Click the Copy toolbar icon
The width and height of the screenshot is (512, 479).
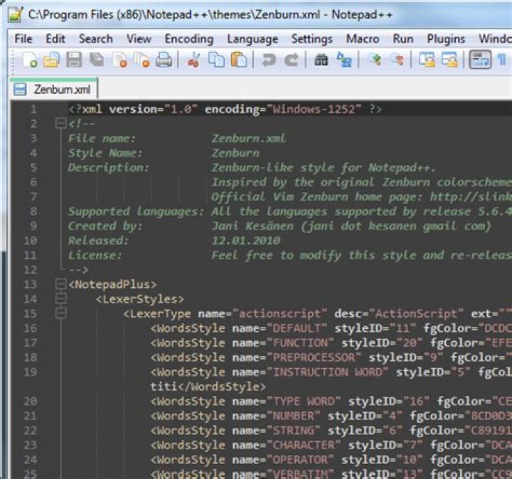coord(216,60)
